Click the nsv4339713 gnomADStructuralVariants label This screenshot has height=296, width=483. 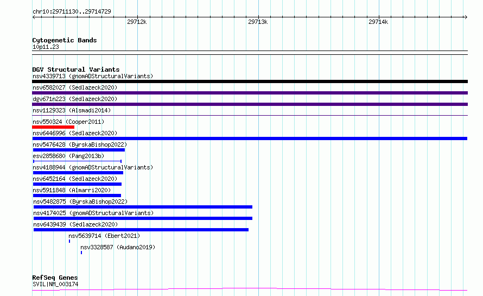(93, 76)
